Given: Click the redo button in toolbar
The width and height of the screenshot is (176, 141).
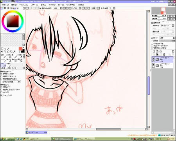Looking at the screenshot, I should point(30,8).
